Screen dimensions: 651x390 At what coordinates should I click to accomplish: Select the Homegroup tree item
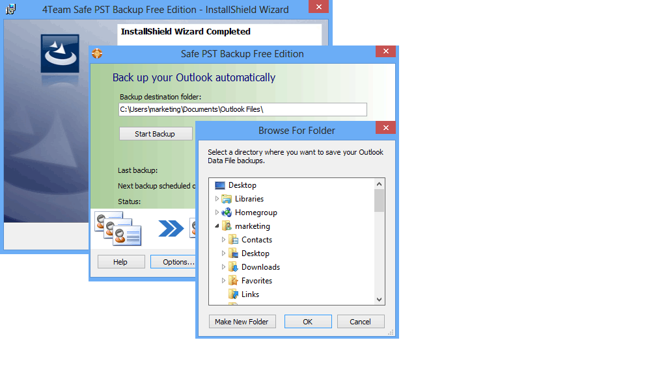click(256, 213)
